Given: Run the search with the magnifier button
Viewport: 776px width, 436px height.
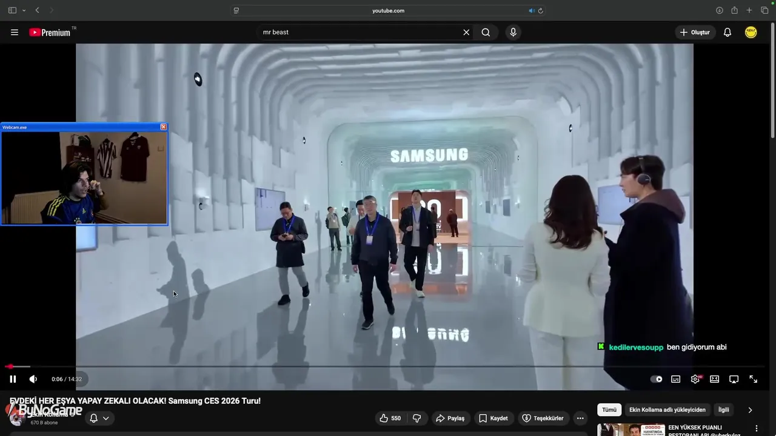Looking at the screenshot, I should (x=486, y=32).
